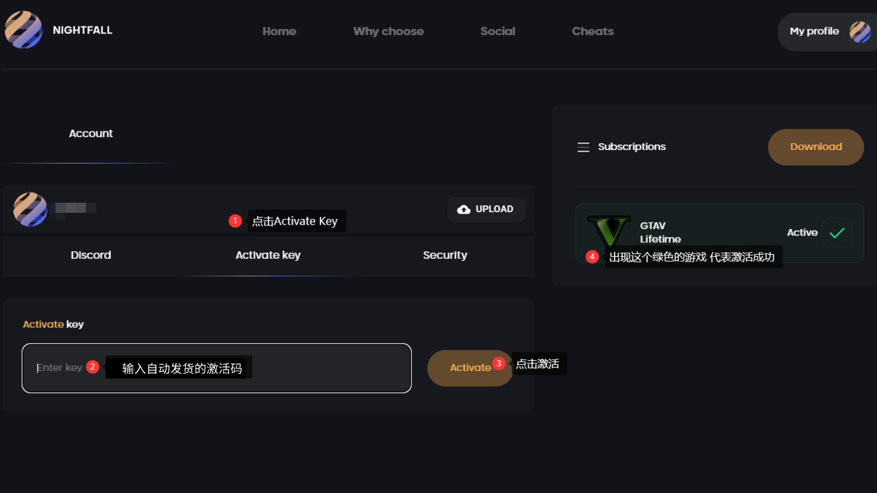This screenshot has width=877, height=493.
Task: Click the cloud upload icon
Action: [464, 210]
